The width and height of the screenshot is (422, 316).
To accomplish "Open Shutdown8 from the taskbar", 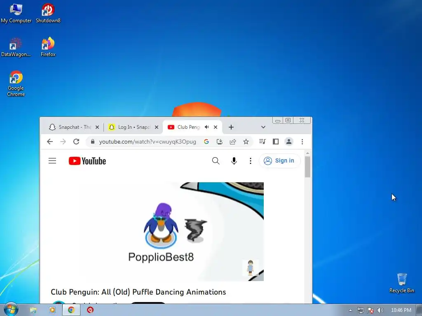I will coord(90,310).
